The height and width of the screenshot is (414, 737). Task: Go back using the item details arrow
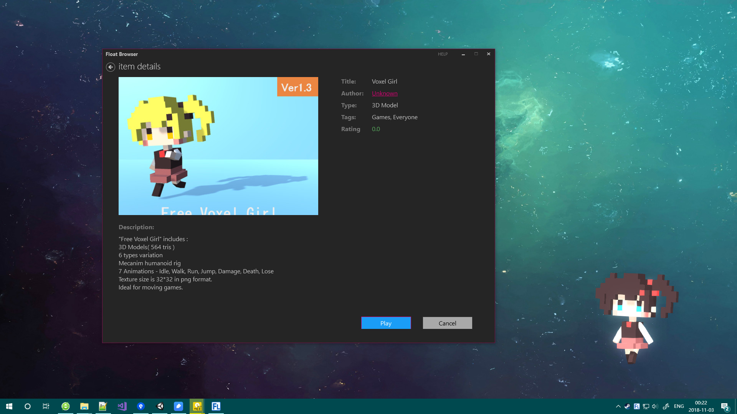point(111,67)
